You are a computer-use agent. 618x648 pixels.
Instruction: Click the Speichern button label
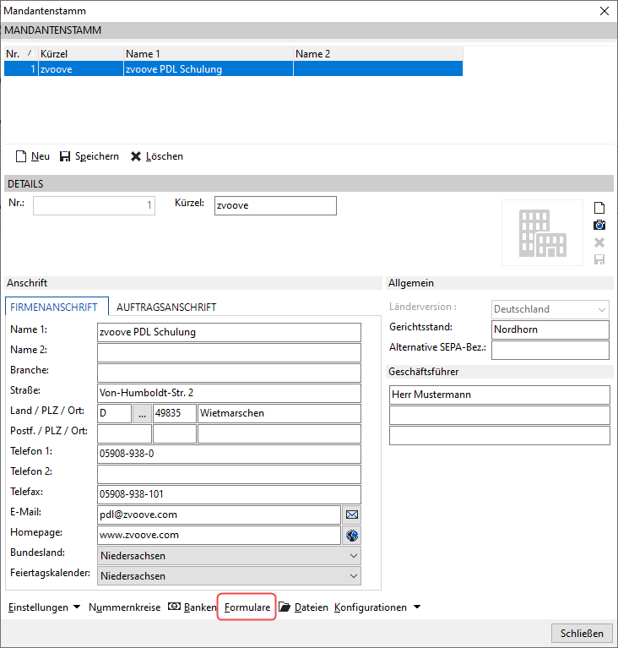pos(96,156)
